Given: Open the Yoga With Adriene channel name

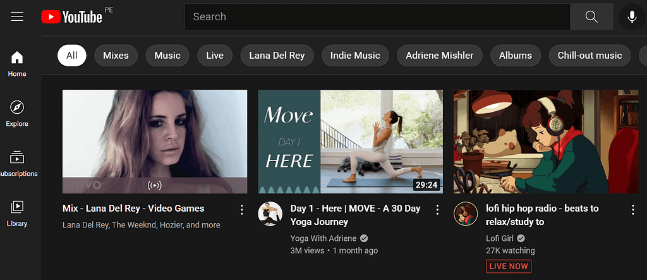Looking at the screenshot, I should click(323, 238).
